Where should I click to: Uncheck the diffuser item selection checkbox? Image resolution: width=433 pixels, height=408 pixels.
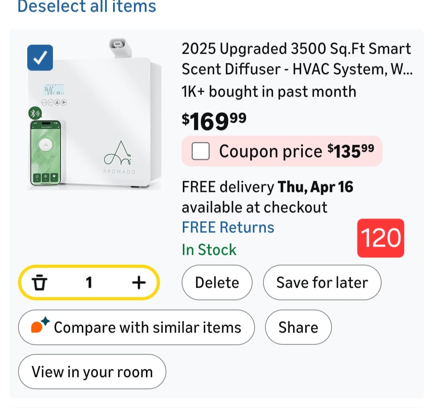pos(40,58)
